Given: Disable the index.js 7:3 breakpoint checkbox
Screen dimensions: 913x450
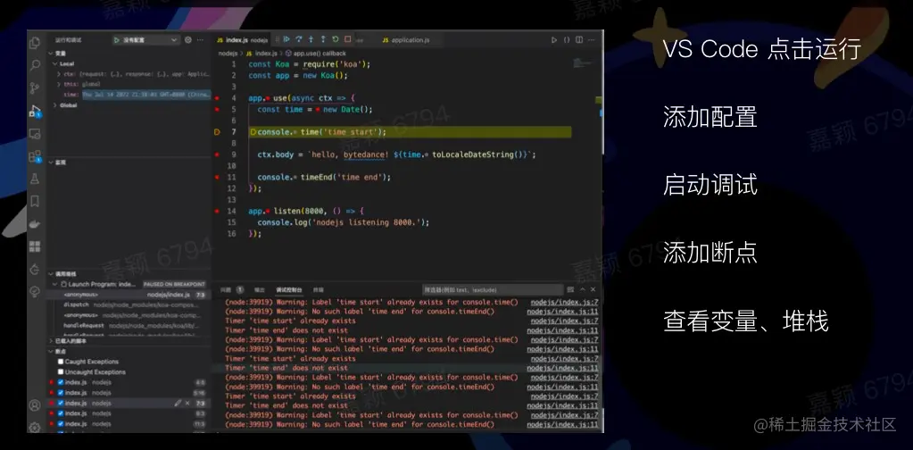Looking at the screenshot, I should pyautogui.click(x=61, y=403).
